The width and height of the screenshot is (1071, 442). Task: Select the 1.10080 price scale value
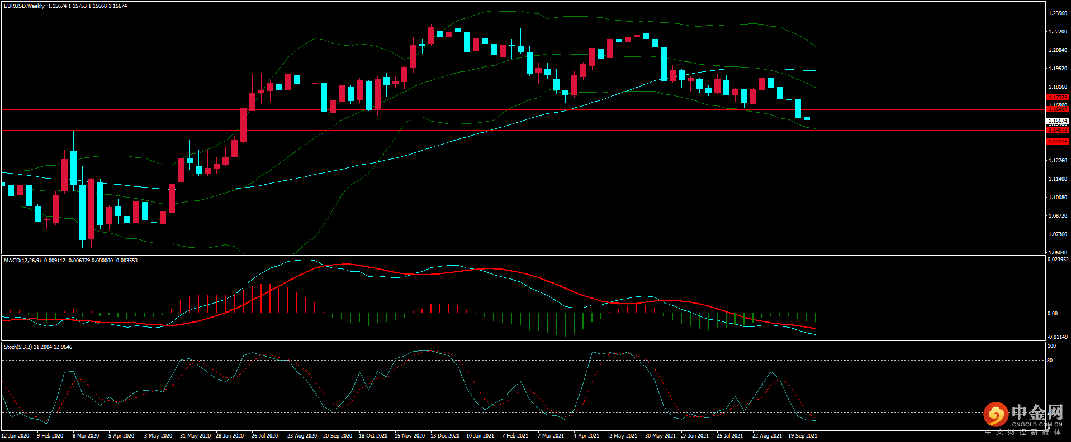point(1058,198)
